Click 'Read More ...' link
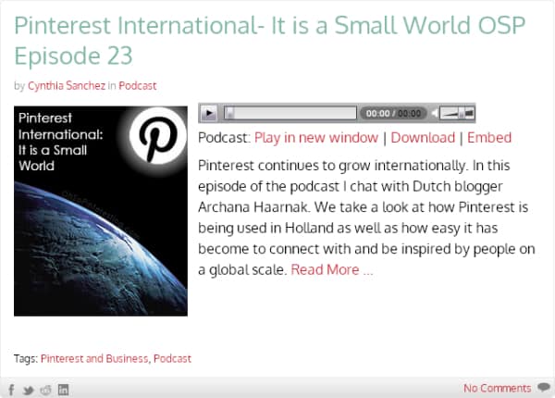555x398 pixels. click(332, 270)
